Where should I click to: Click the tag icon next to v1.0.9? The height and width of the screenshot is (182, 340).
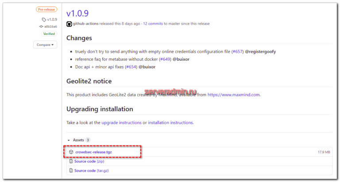tap(44, 19)
